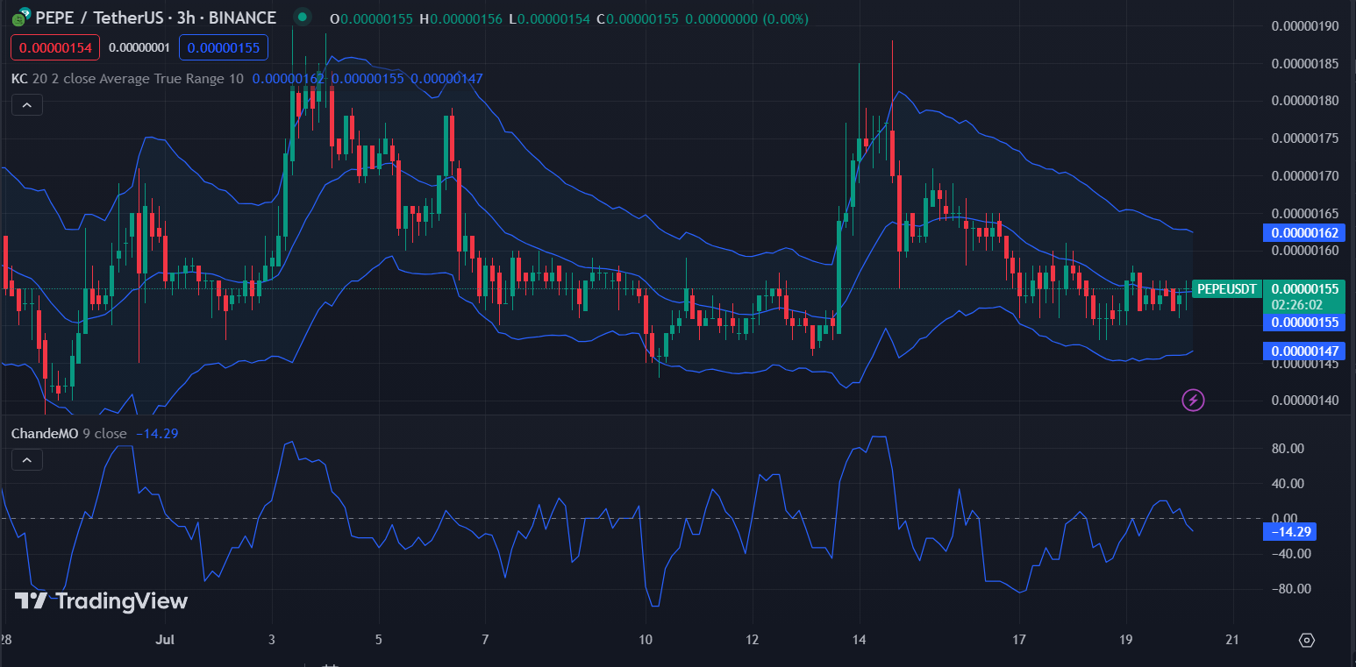This screenshot has width=1356, height=667.
Task: Click the 02:26:02 countdown timer
Action: point(1298,305)
